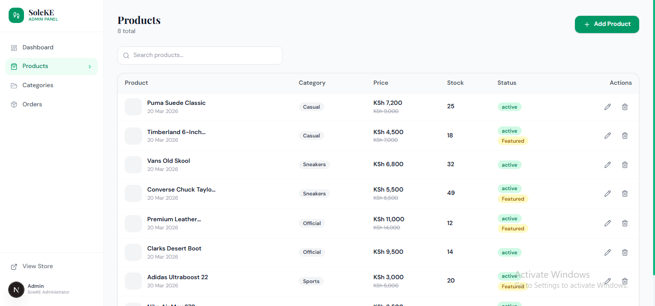
Task: Click the Casual badge in Puma row
Action: click(311, 107)
